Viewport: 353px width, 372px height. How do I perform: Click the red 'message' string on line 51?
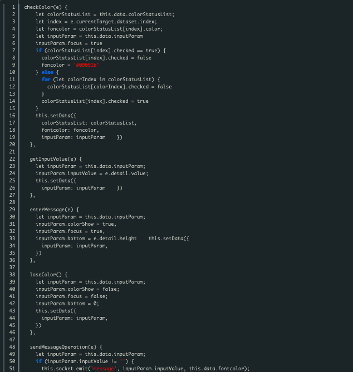pyautogui.click(x=104, y=369)
